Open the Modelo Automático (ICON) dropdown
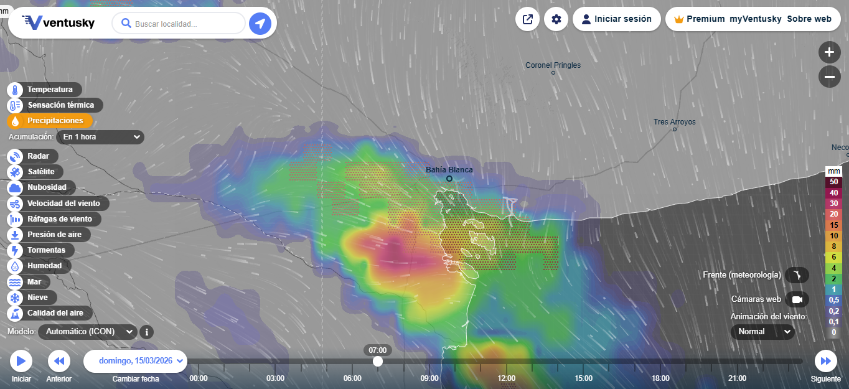 click(x=88, y=332)
